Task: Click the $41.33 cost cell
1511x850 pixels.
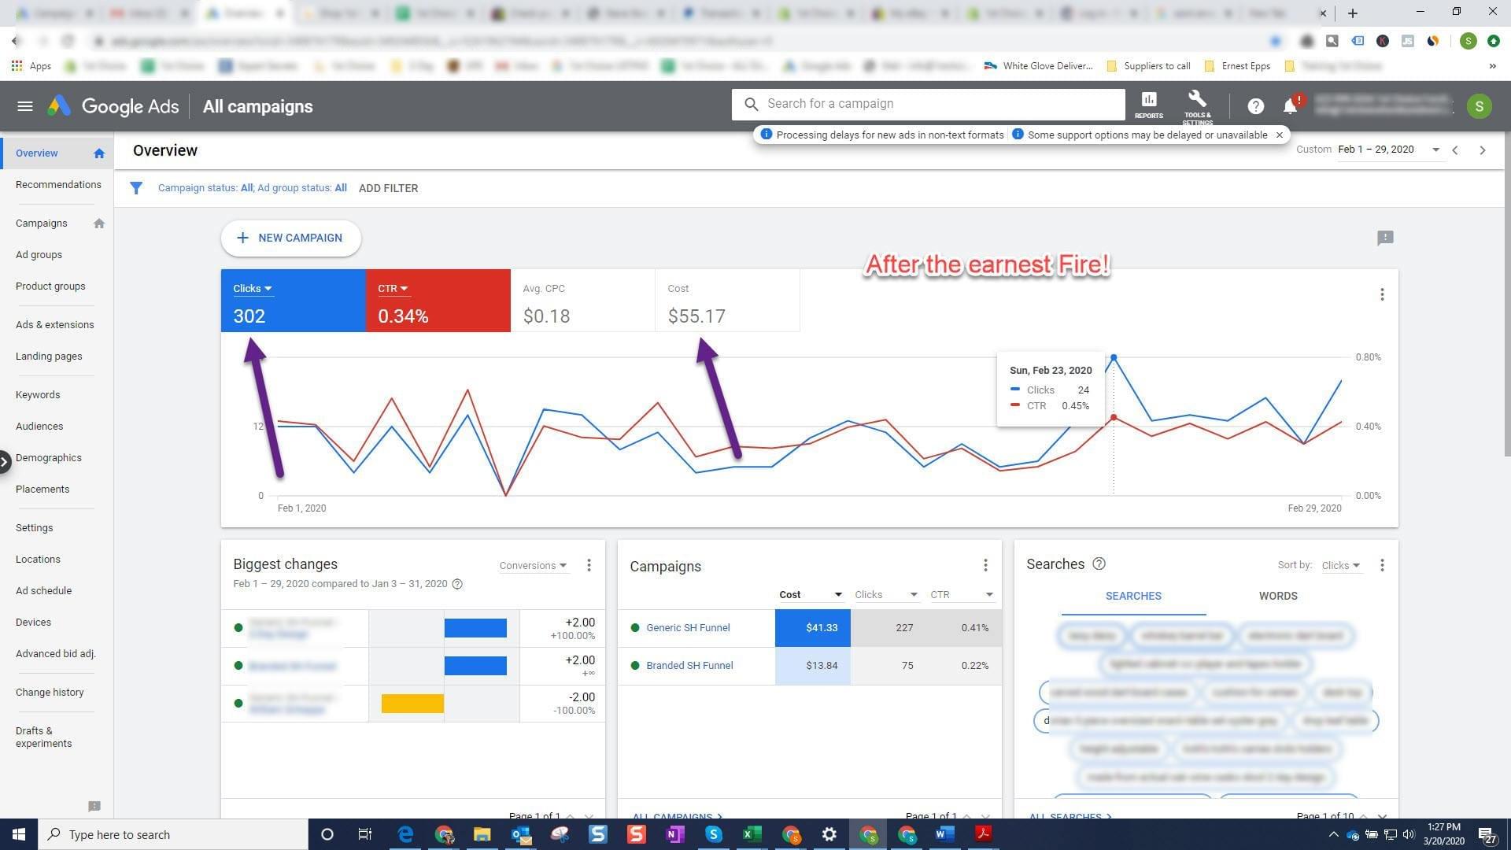Action: [812, 628]
